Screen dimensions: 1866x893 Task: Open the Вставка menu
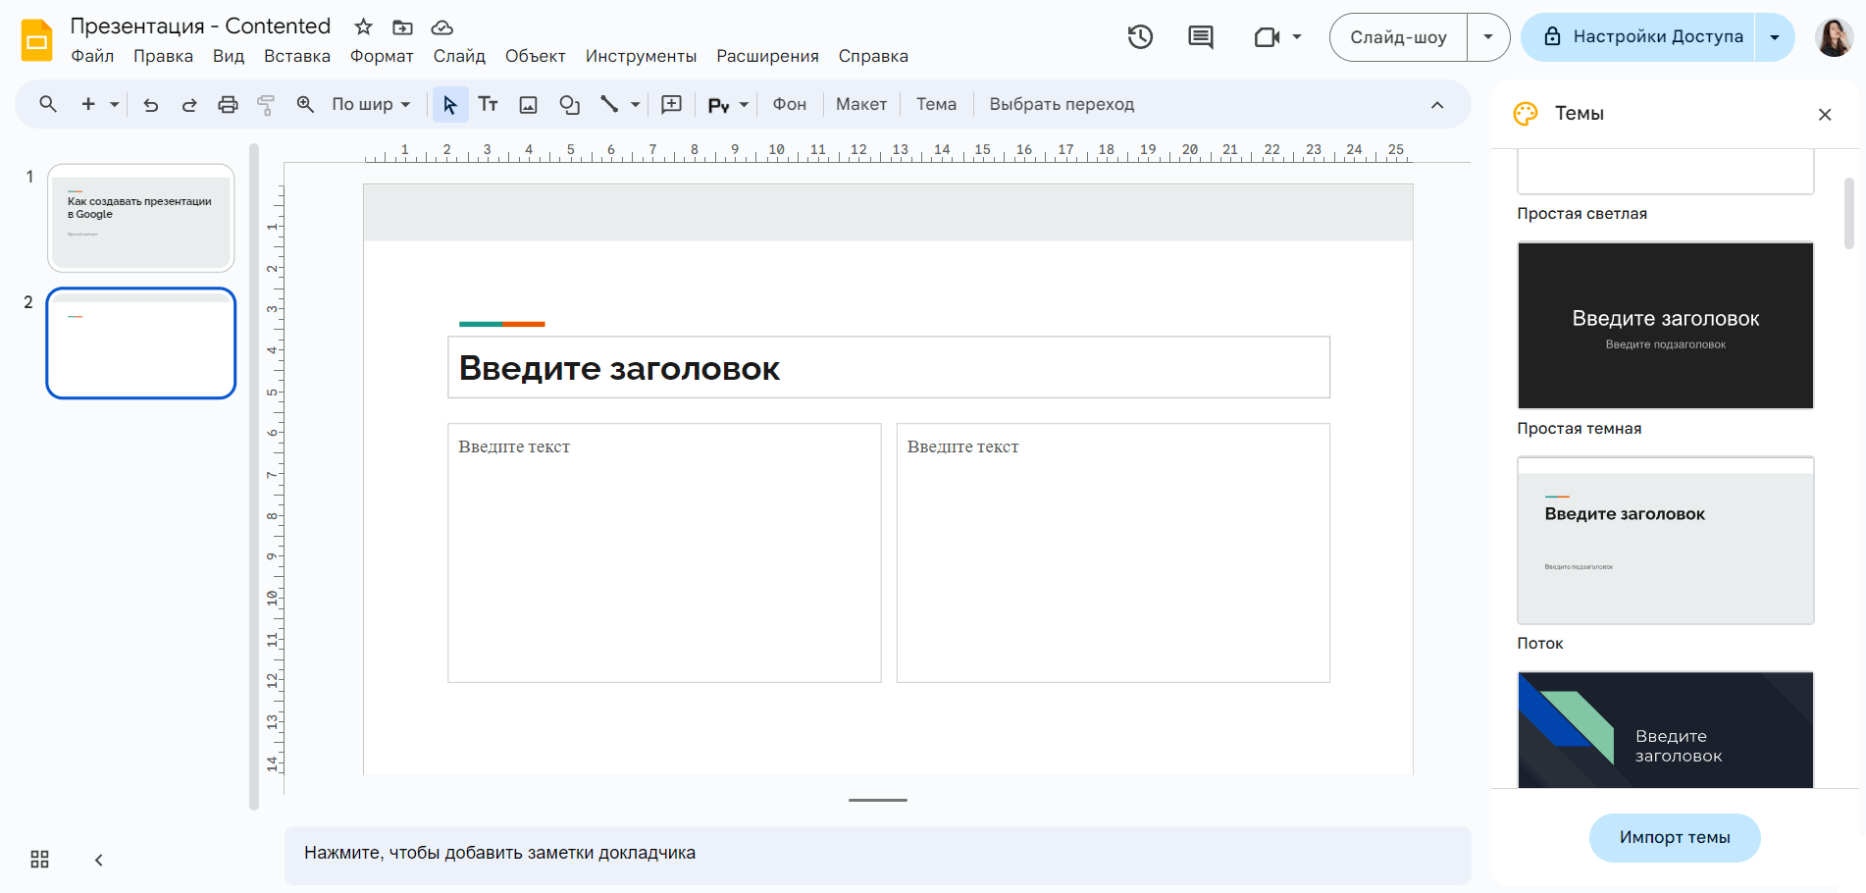click(297, 56)
